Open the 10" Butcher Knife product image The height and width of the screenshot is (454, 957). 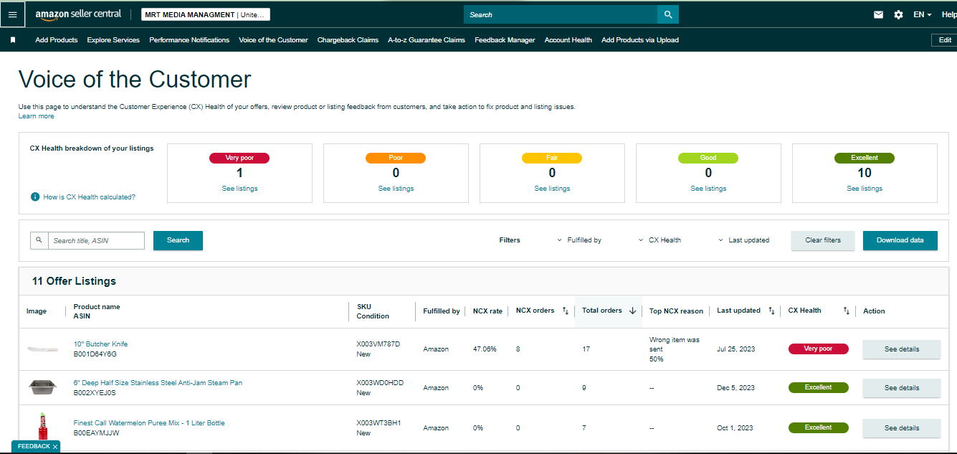[42, 349]
